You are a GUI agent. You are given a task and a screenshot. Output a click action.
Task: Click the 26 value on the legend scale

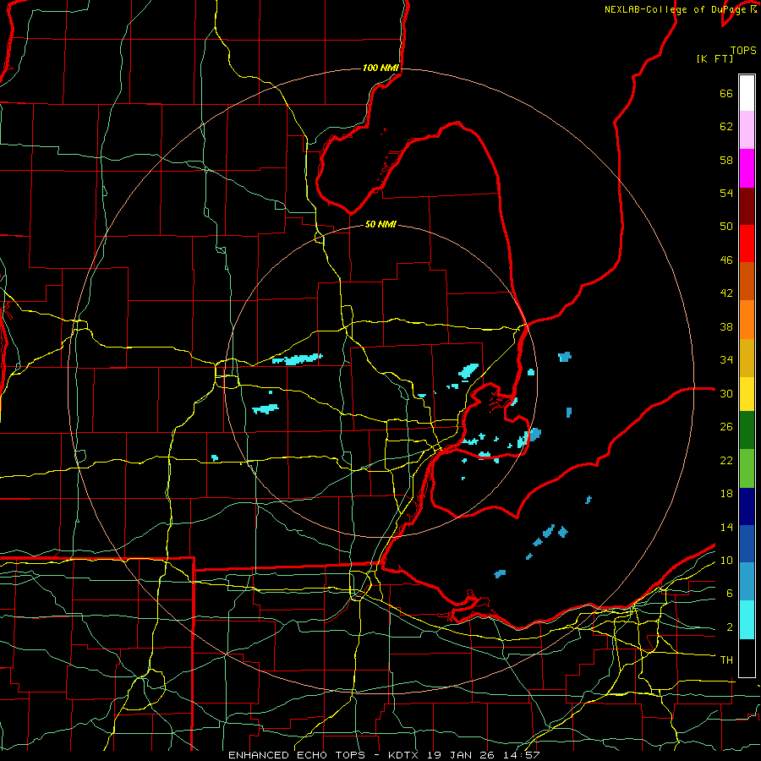pos(726,427)
